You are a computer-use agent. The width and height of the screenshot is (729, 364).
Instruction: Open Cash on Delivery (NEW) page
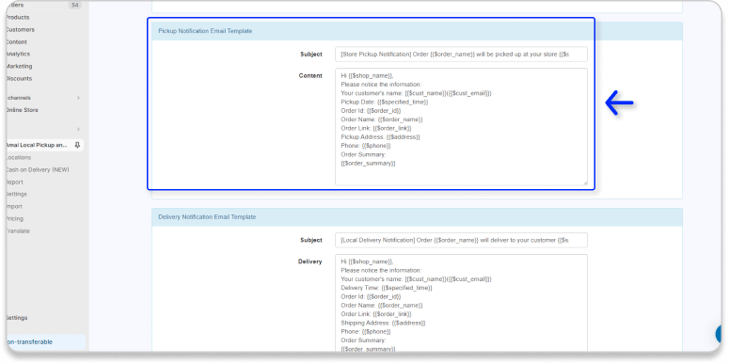coord(38,169)
